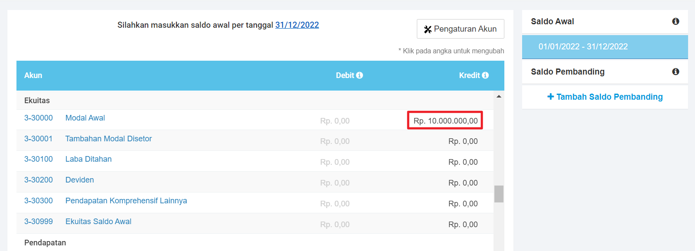Screen dimensions: 695x251
Task: Select the 01/01/2022 - 31/12/2022 period
Action: click(583, 47)
